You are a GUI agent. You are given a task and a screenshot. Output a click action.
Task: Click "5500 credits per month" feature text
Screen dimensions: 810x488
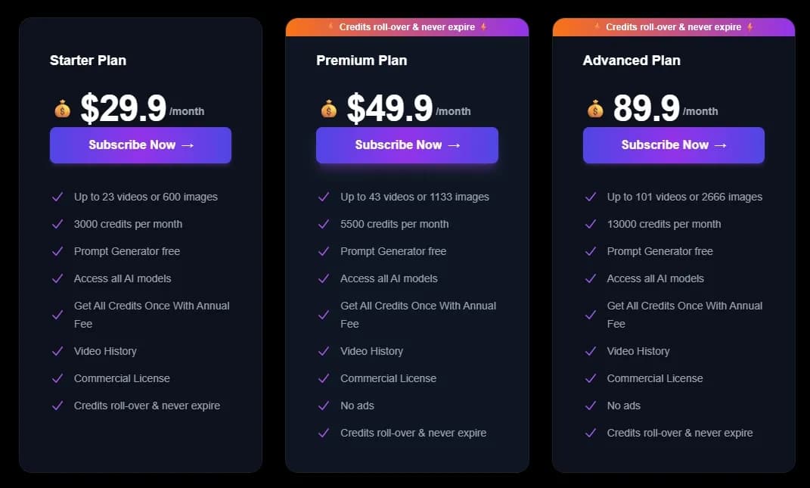point(394,224)
